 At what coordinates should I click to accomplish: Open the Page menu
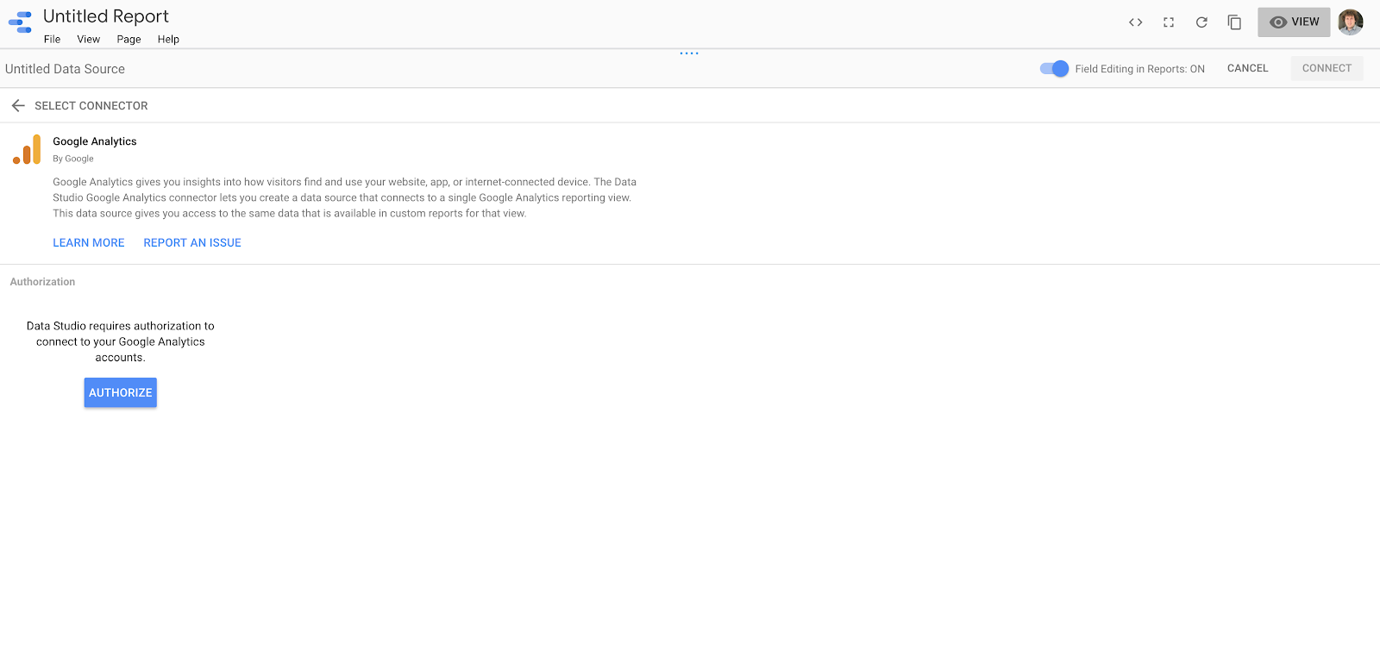click(x=129, y=40)
